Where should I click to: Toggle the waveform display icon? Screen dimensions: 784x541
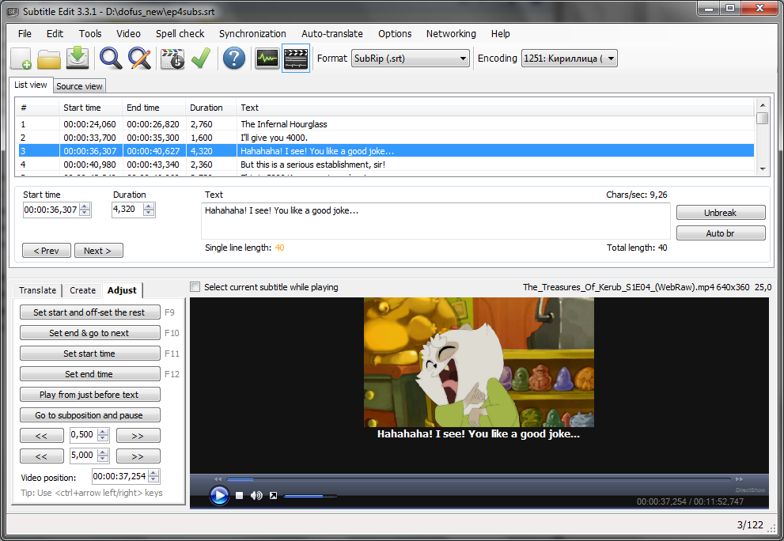pos(267,59)
